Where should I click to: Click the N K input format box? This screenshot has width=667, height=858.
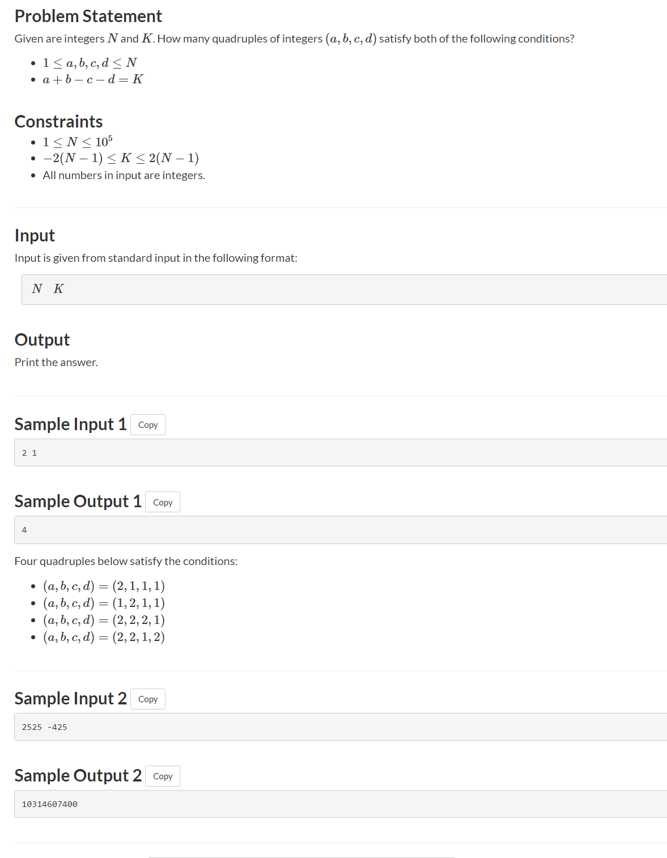(344, 290)
